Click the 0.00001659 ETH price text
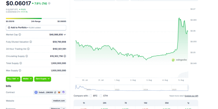Viewport: 218px width, 109px height. coord(13,12)
